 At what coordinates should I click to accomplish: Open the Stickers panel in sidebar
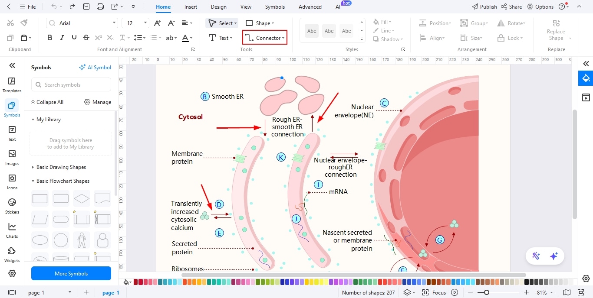point(12,206)
